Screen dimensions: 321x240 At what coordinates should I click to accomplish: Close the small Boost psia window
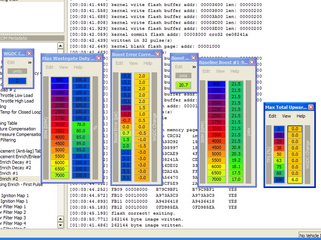point(193,58)
